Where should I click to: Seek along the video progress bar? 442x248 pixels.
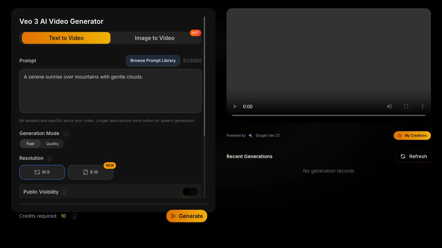(328, 115)
